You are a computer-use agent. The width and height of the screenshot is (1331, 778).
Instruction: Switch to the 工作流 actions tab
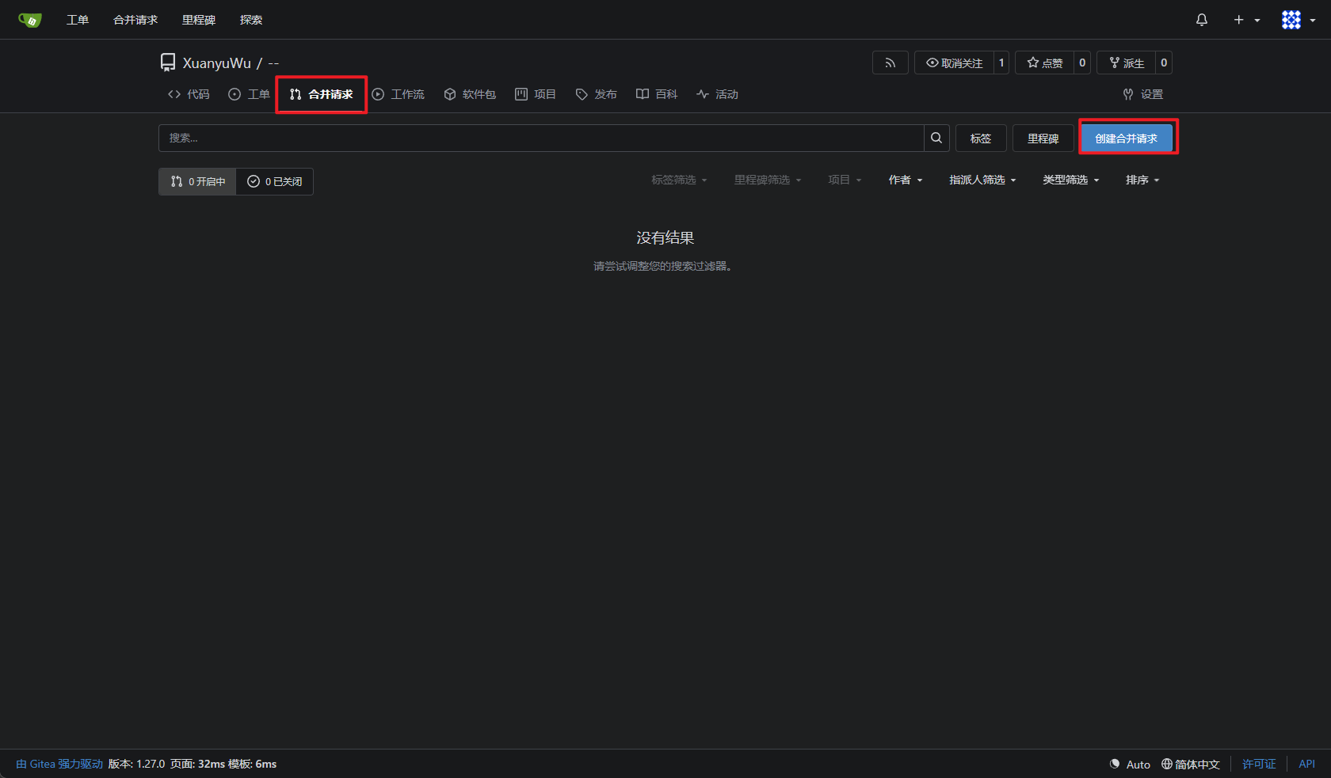point(398,94)
